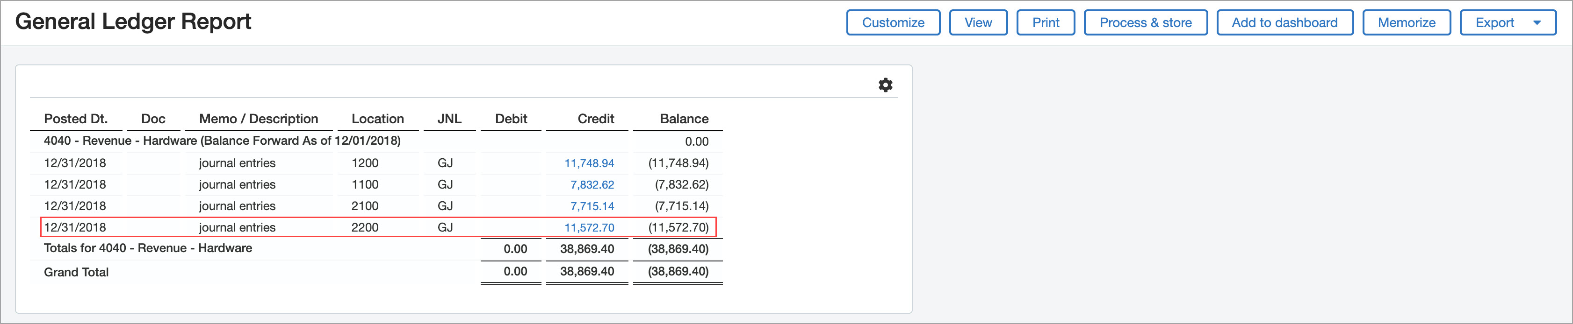Click the Customize button

pos(893,22)
